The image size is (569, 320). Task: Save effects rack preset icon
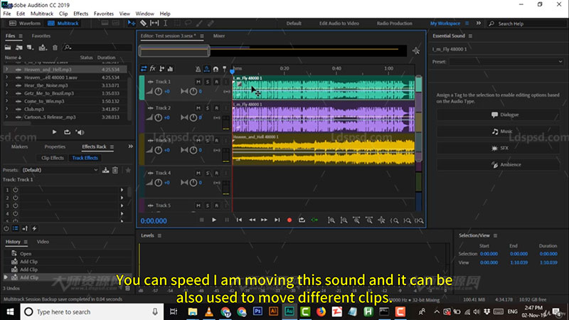pos(105,170)
